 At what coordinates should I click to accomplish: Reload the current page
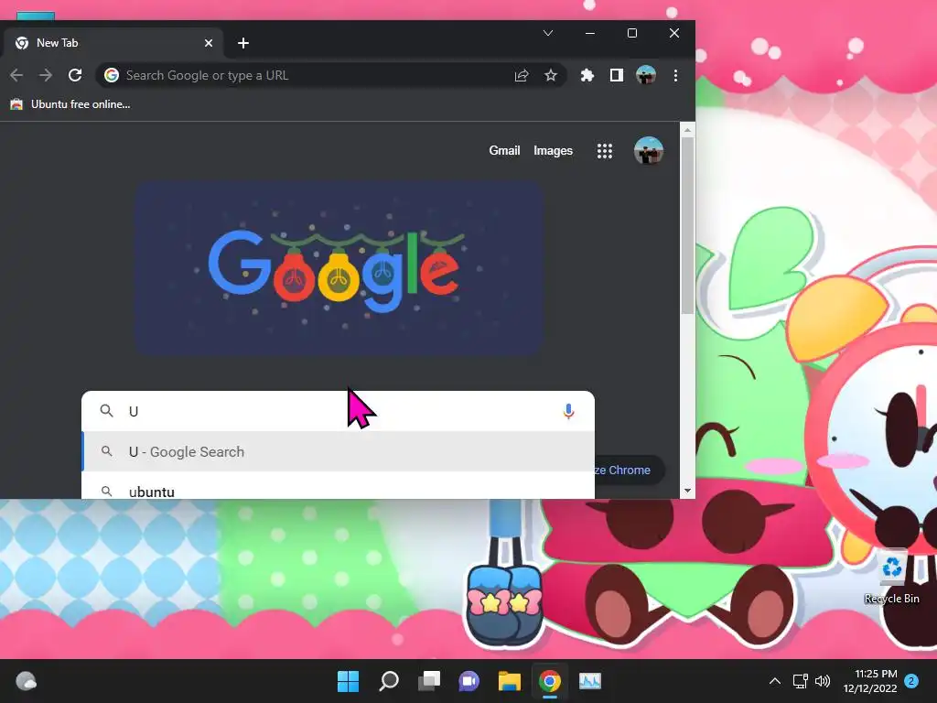point(75,75)
